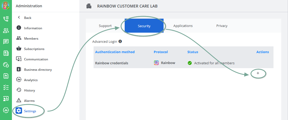Open Settings in Administration menu
288x120 pixels.
coord(30,111)
